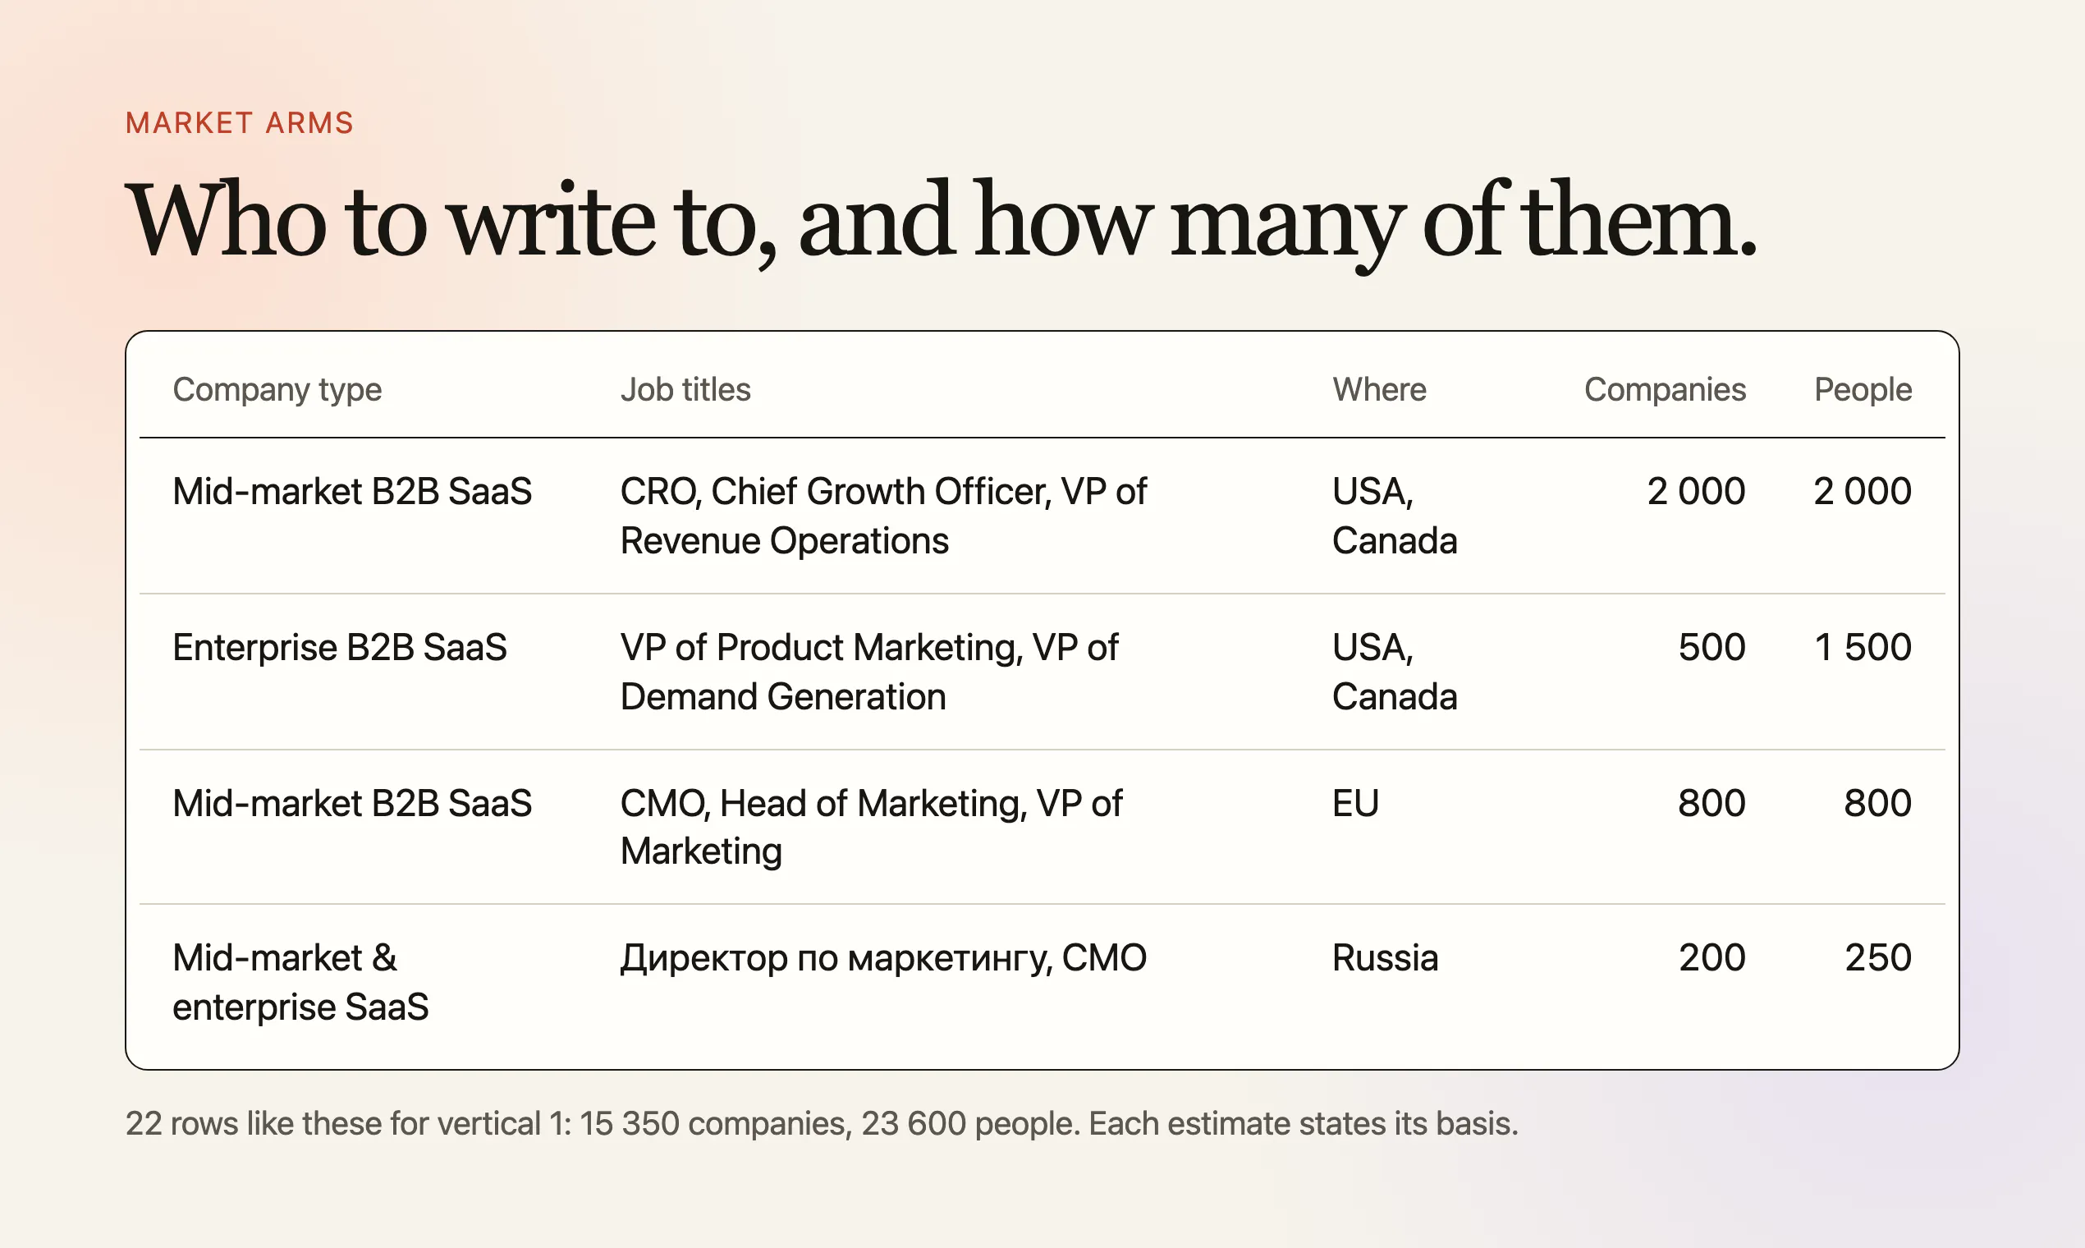This screenshot has height=1248, width=2085.
Task: Click the 22 rows footnote text
Action: [822, 1123]
